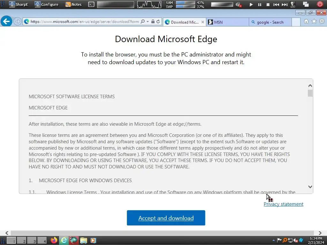Image resolution: width=327 pixels, height=245 pixels.
Task: Click the media player select icon
Action: 293,4
